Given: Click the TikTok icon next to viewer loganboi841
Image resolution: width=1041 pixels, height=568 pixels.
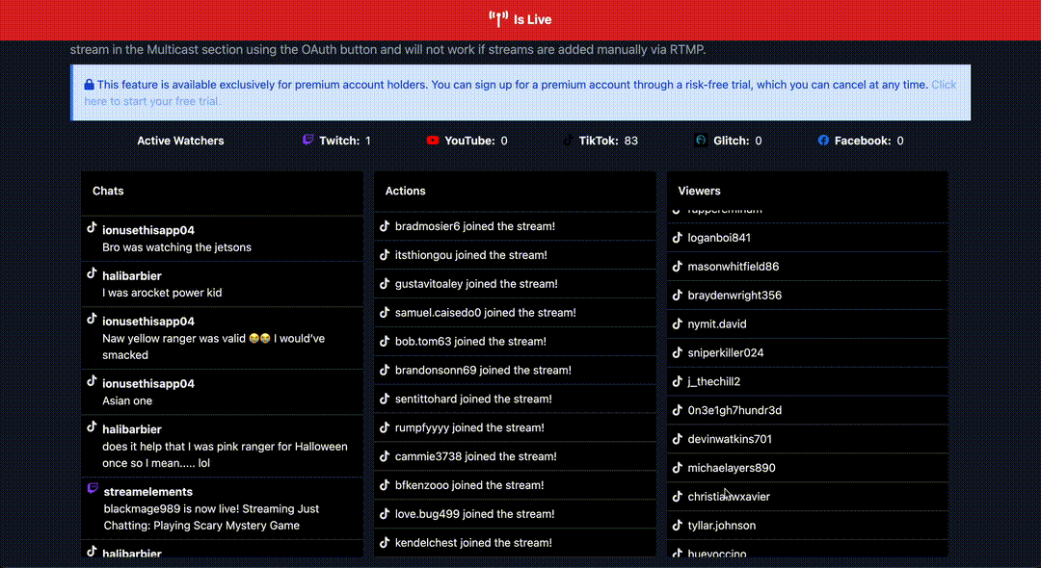Looking at the screenshot, I should coord(678,238).
